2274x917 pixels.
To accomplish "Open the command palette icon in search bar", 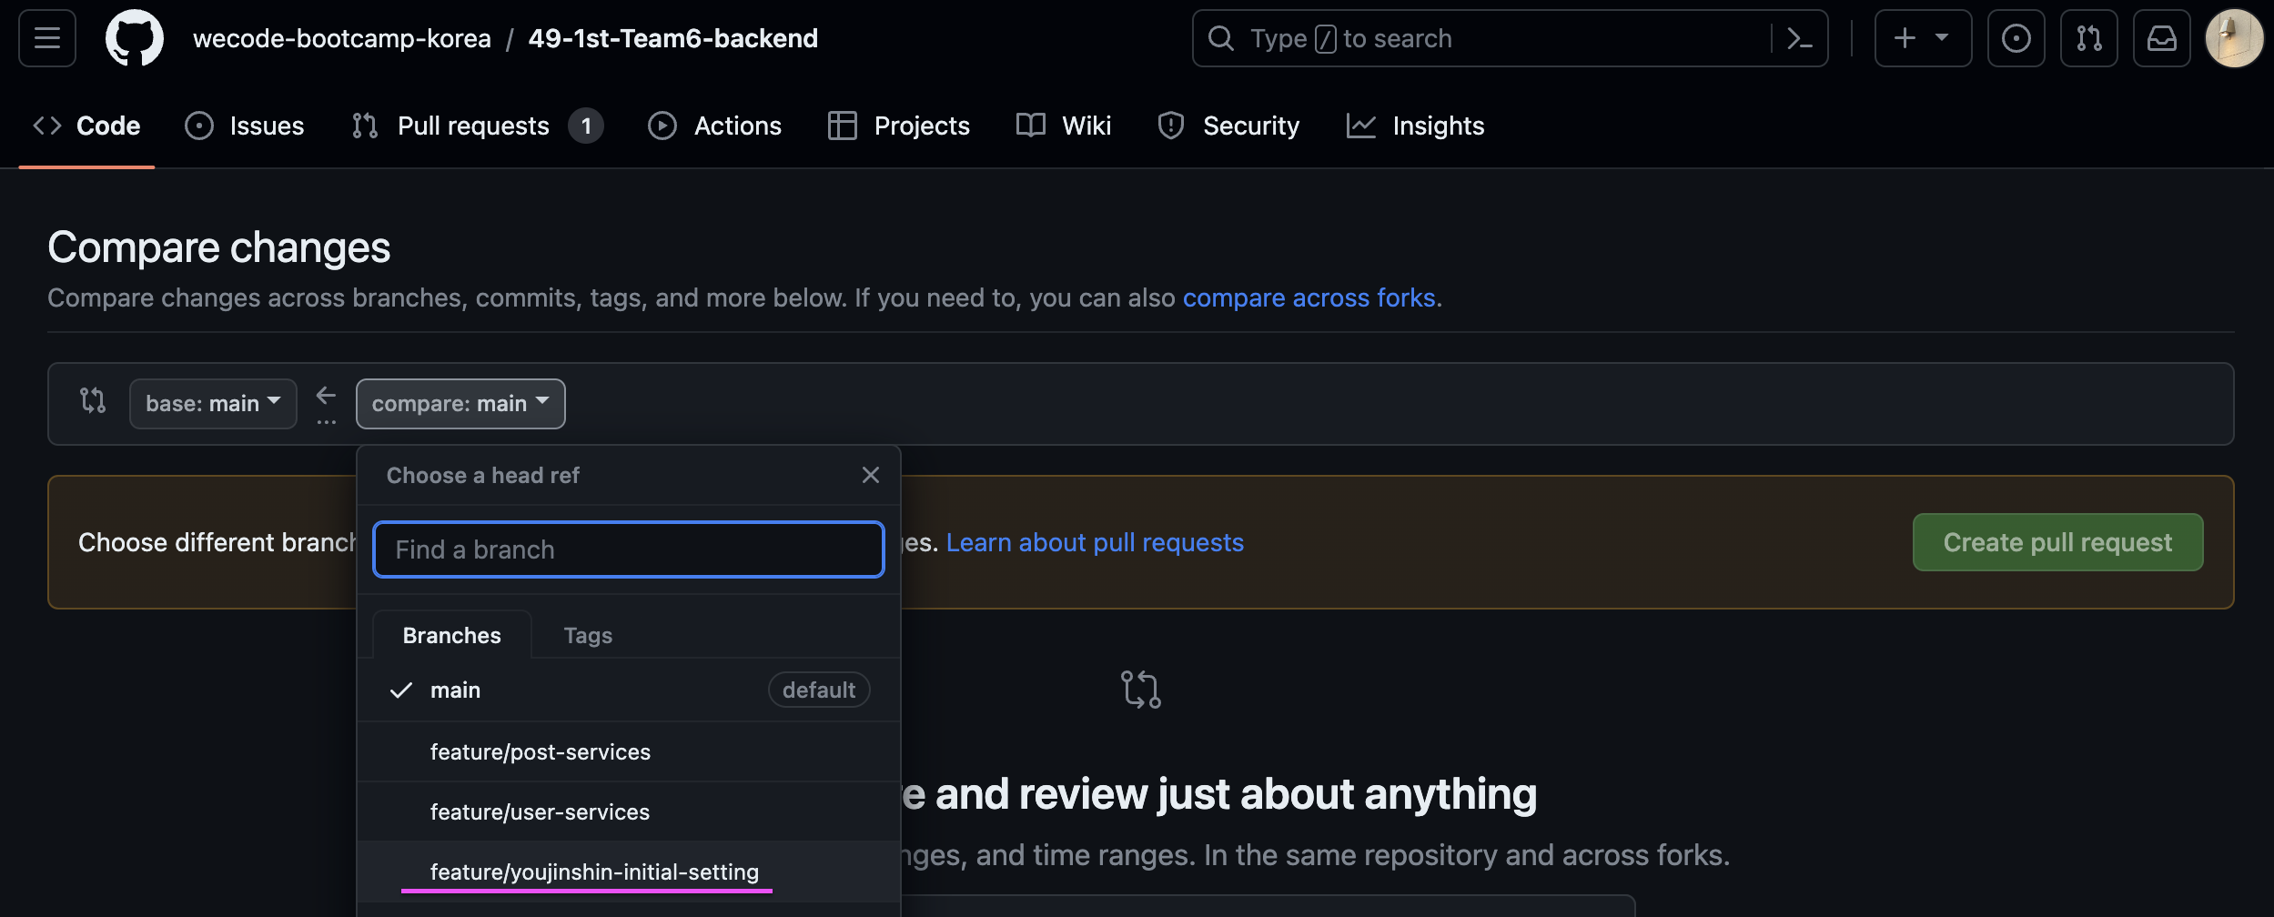I will click(x=1799, y=38).
